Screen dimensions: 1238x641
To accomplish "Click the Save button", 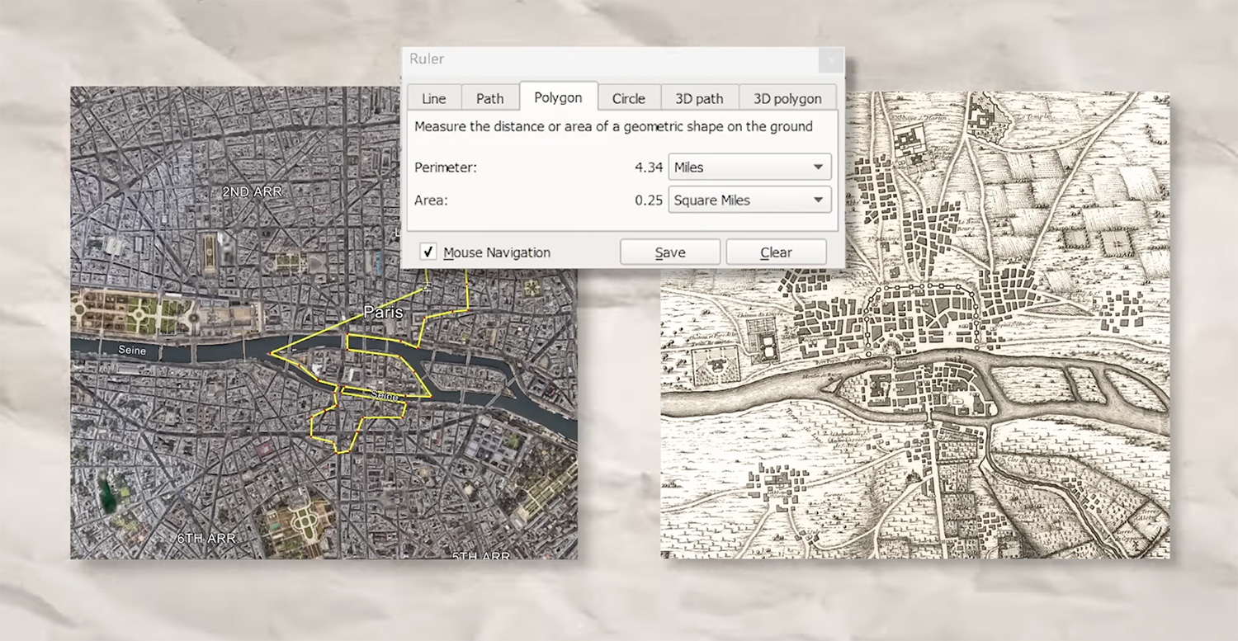I will click(x=669, y=252).
